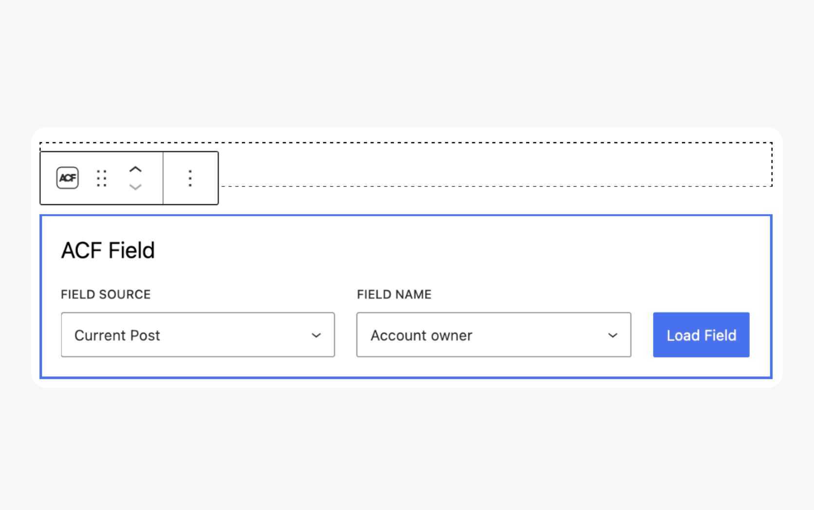This screenshot has height=510, width=814.
Task: Click the move block down arrow
Action: click(x=136, y=188)
